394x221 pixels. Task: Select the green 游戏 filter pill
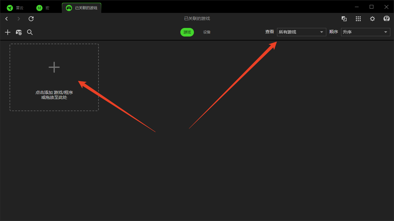[187, 32]
